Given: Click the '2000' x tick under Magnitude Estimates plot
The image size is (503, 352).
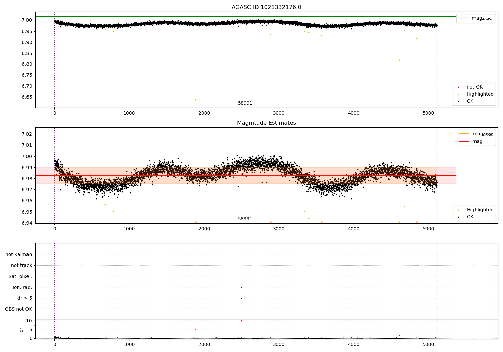Looking at the screenshot, I should pyautogui.click(x=204, y=229).
